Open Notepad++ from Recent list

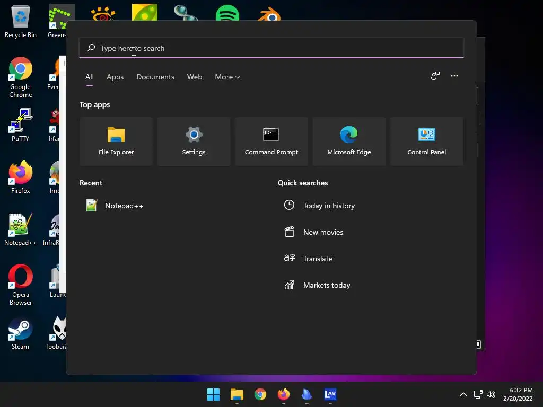[x=115, y=206]
